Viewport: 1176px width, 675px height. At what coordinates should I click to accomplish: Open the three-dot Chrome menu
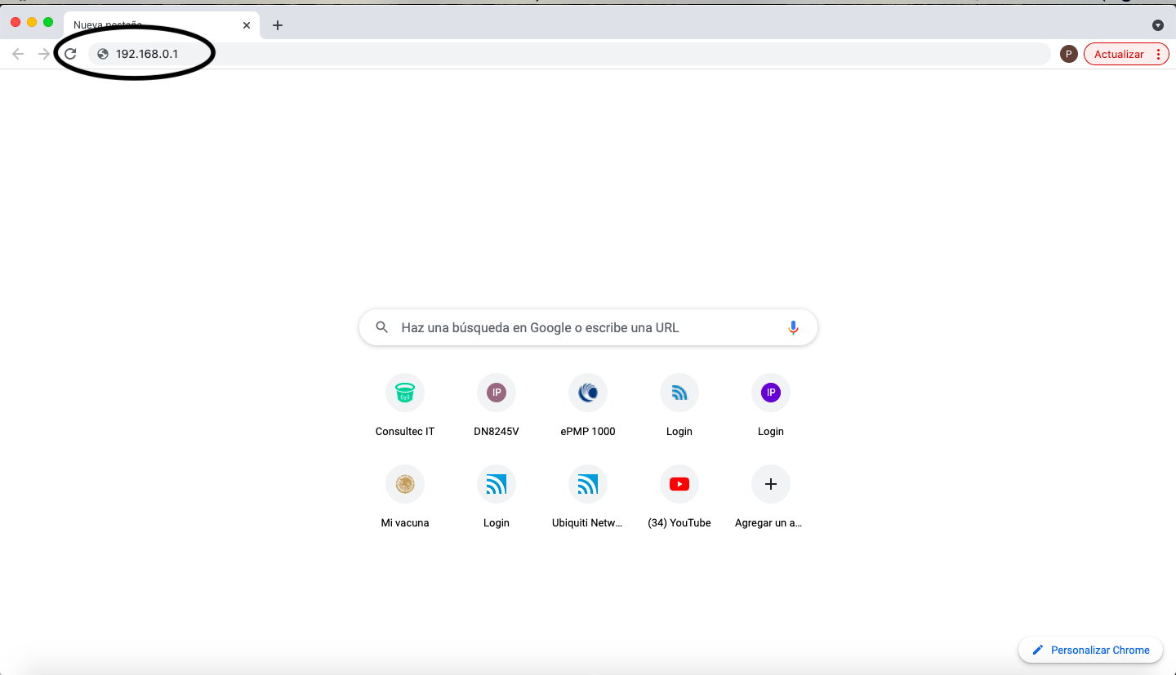point(1158,54)
